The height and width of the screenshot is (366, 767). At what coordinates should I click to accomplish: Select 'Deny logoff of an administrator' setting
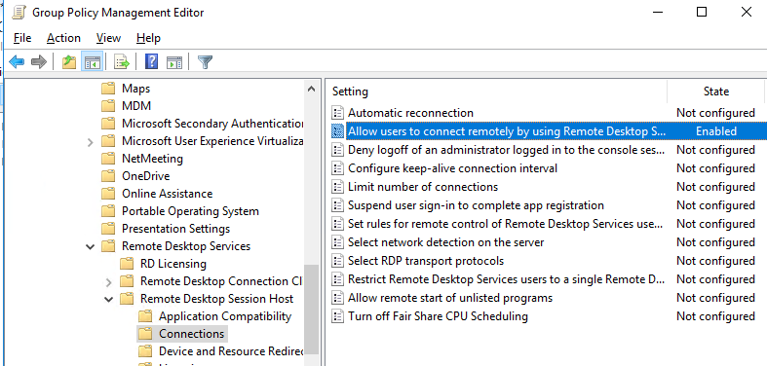[506, 150]
